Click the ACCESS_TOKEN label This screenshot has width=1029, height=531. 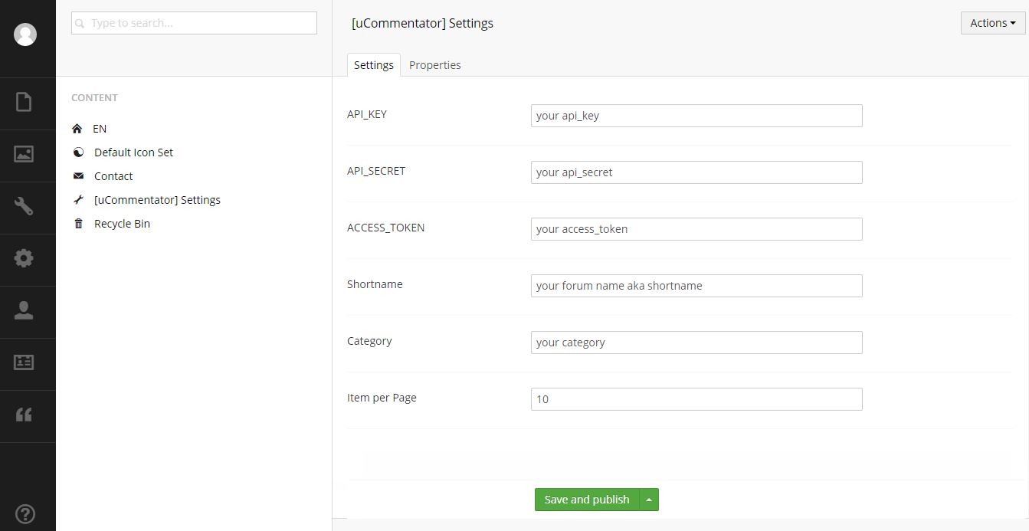(385, 228)
